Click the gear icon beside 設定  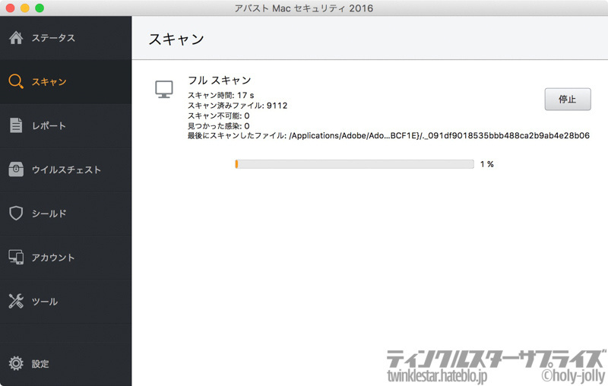(x=16, y=363)
